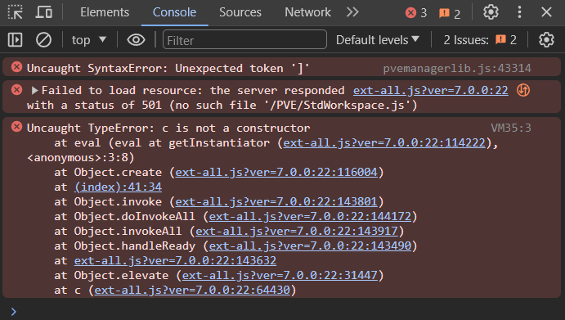Toggle the device toolbar icon
The image size is (565, 320).
44,12
